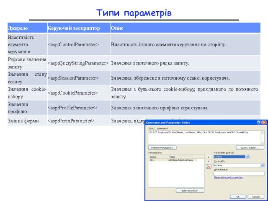Close the Command and Parameter Editor dialog

[x=264, y=123]
